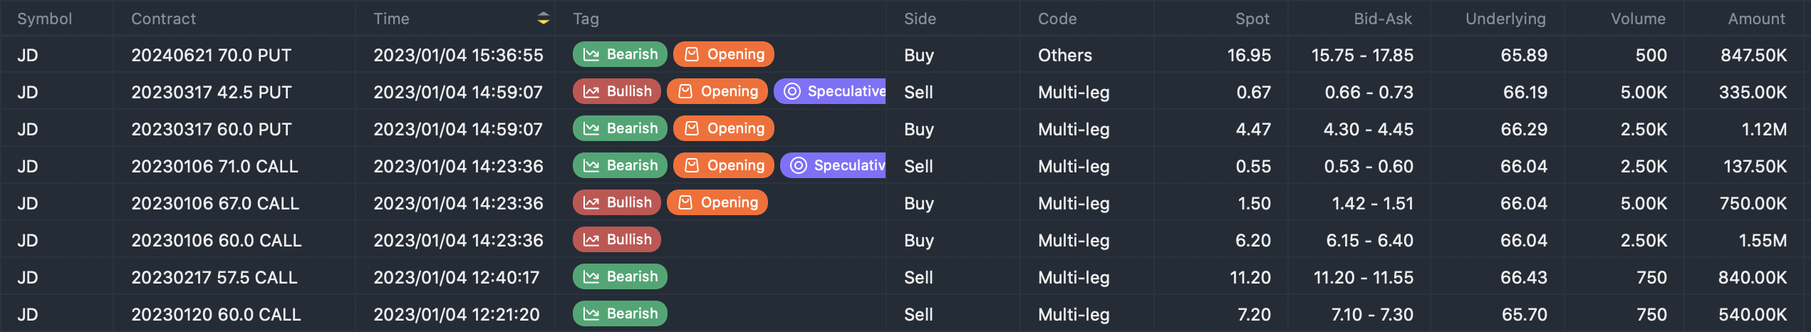Screen dimensions: 1811x332
Task: Open contract 20230217 57.5 CALL
Action: click(214, 277)
